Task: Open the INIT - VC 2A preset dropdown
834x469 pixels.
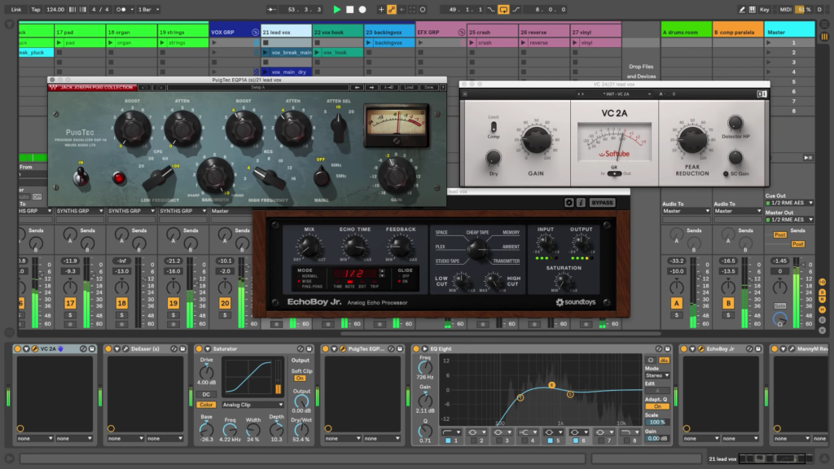Action: [617, 94]
